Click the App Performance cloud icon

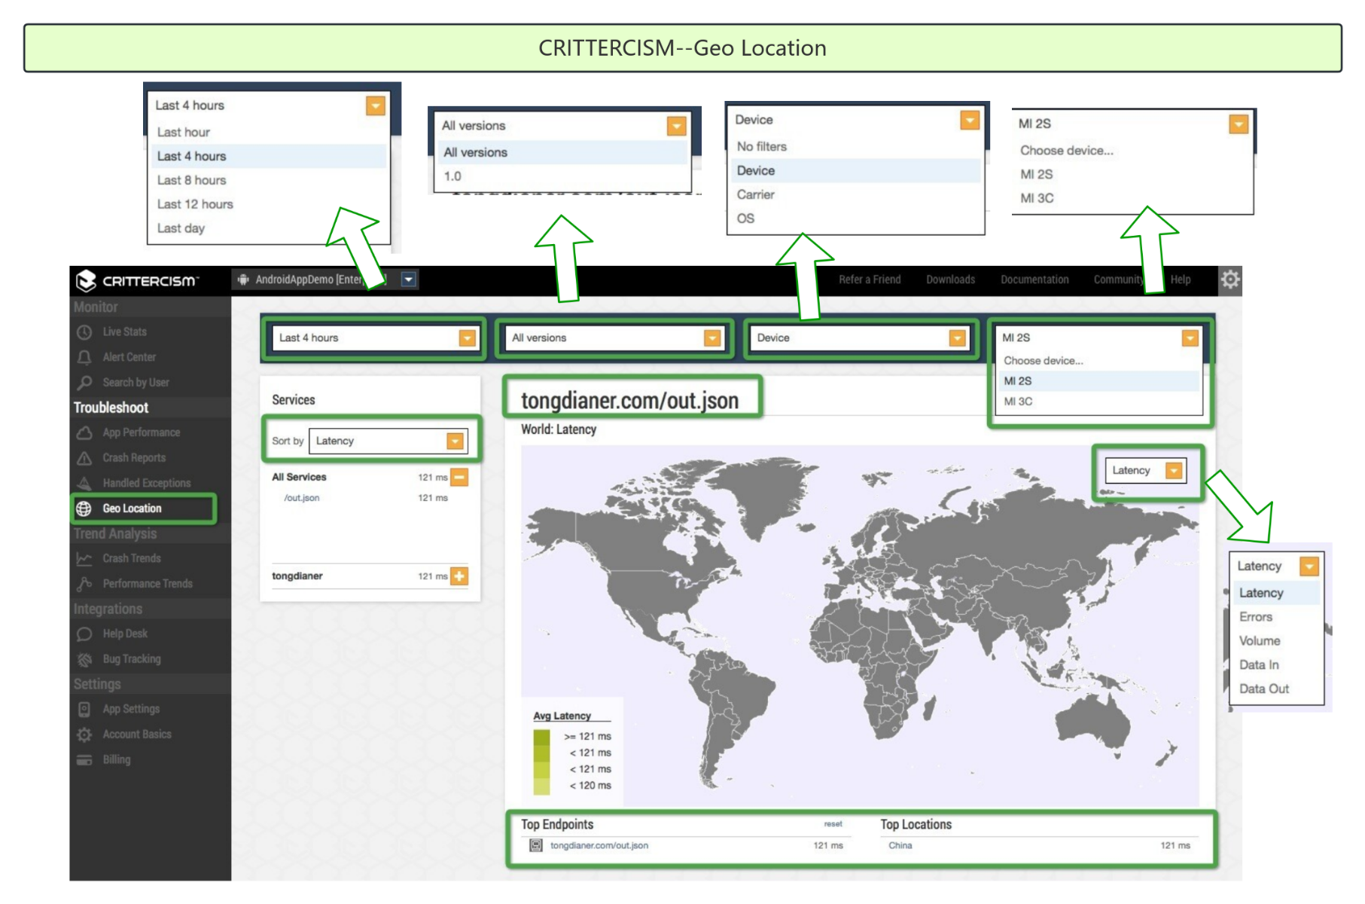(85, 432)
